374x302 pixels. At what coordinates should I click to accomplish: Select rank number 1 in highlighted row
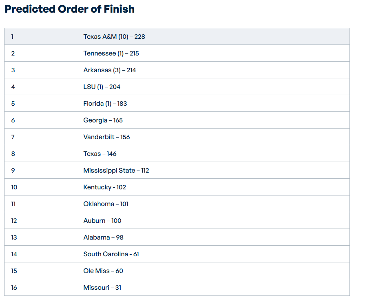12,37
